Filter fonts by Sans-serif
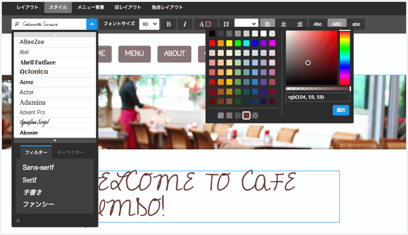The width and height of the screenshot is (408, 235). point(38,167)
